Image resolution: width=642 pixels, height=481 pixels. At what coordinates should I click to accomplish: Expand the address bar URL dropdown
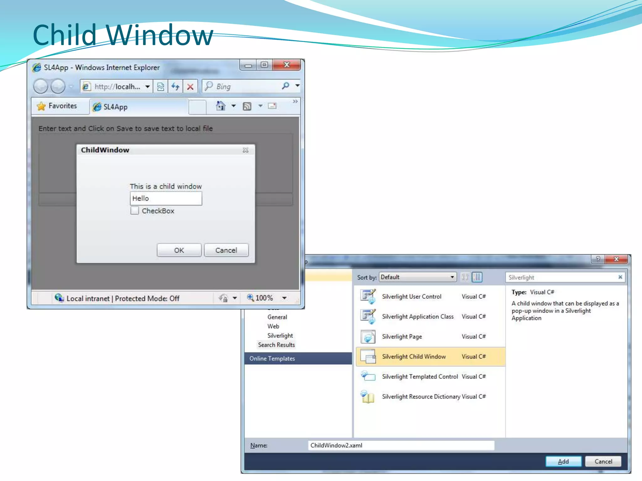(x=147, y=86)
